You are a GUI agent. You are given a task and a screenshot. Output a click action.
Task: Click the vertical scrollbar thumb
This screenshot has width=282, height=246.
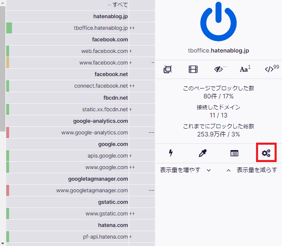coord(3,69)
